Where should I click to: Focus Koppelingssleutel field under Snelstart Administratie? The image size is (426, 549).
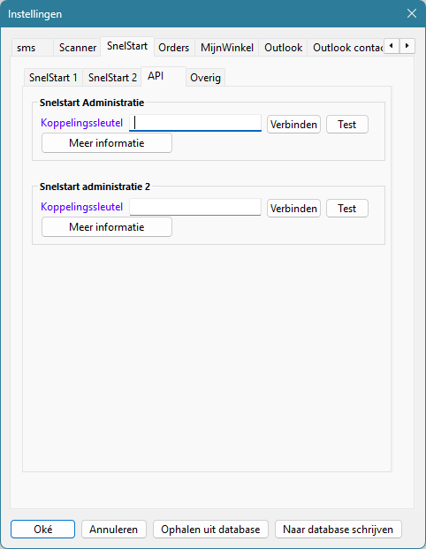[195, 123]
